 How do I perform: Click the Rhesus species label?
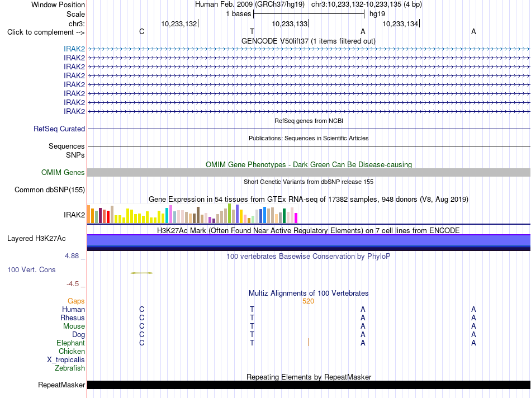[73, 318]
